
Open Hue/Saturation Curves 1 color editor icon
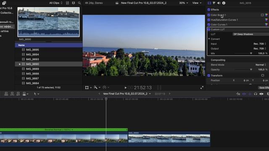(x=266, y=20)
